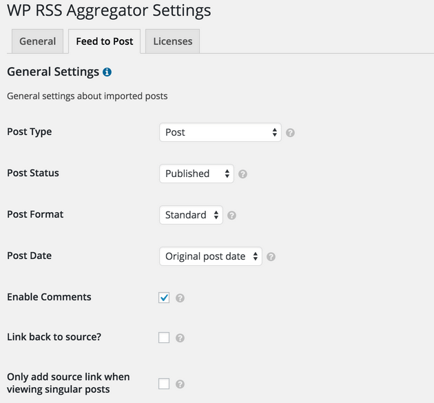Open the Post Date dropdown
Image resolution: width=434 pixels, height=403 pixels.
click(211, 256)
